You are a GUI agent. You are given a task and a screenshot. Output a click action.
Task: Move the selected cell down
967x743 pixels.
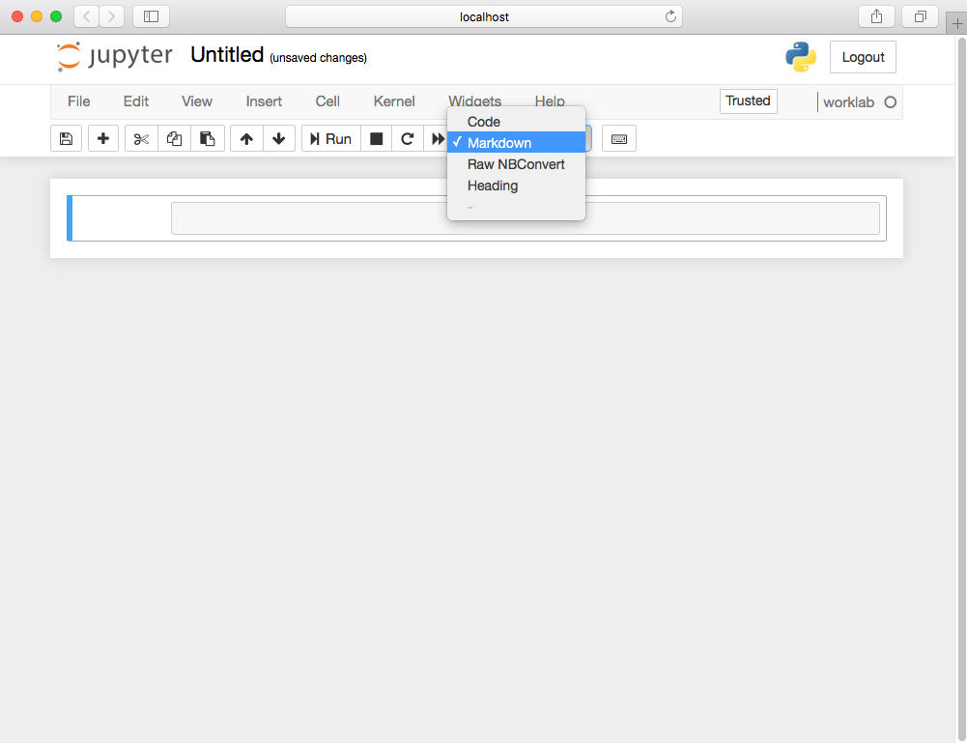click(278, 138)
